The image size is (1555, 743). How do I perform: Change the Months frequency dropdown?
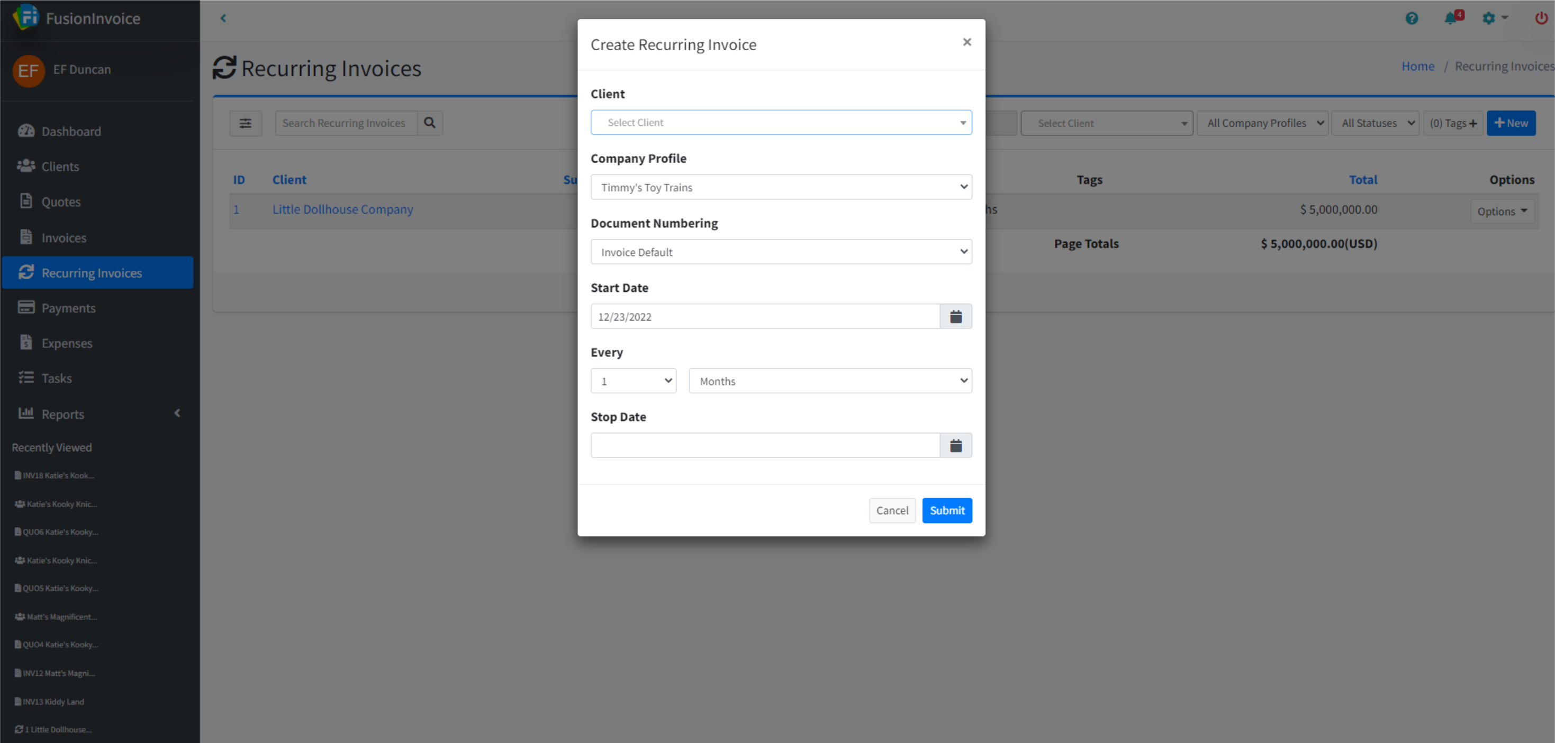coord(830,381)
